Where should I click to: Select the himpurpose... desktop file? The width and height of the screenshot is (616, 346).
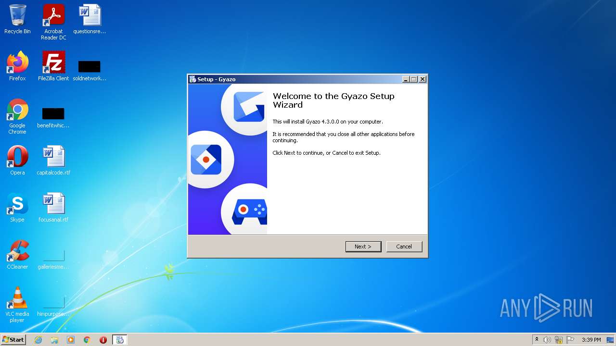(53, 307)
